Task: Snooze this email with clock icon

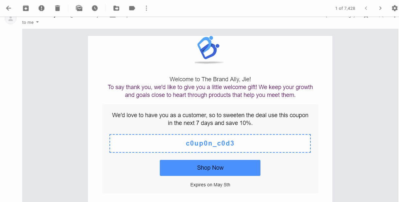Action: click(x=94, y=8)
